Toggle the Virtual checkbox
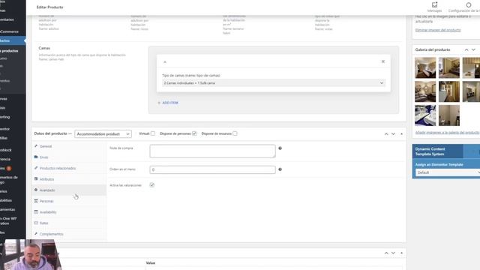Viewport: 480px width, 270px height. (x=153, y=133)
